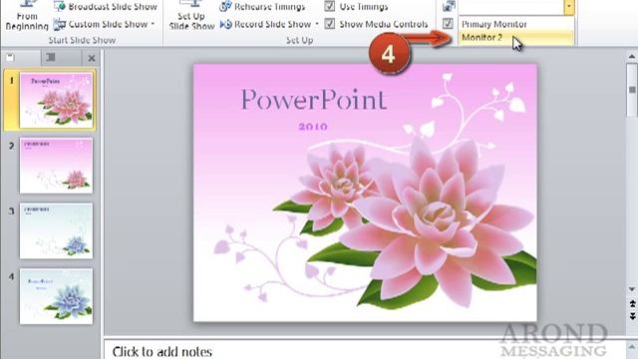Start slide show From Beginning

(x=27, y=16)
